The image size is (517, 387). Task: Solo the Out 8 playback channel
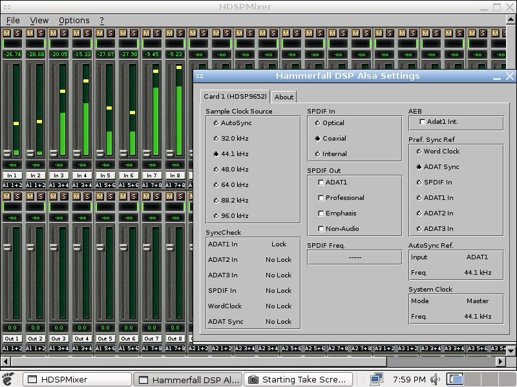tap(180, 196)
